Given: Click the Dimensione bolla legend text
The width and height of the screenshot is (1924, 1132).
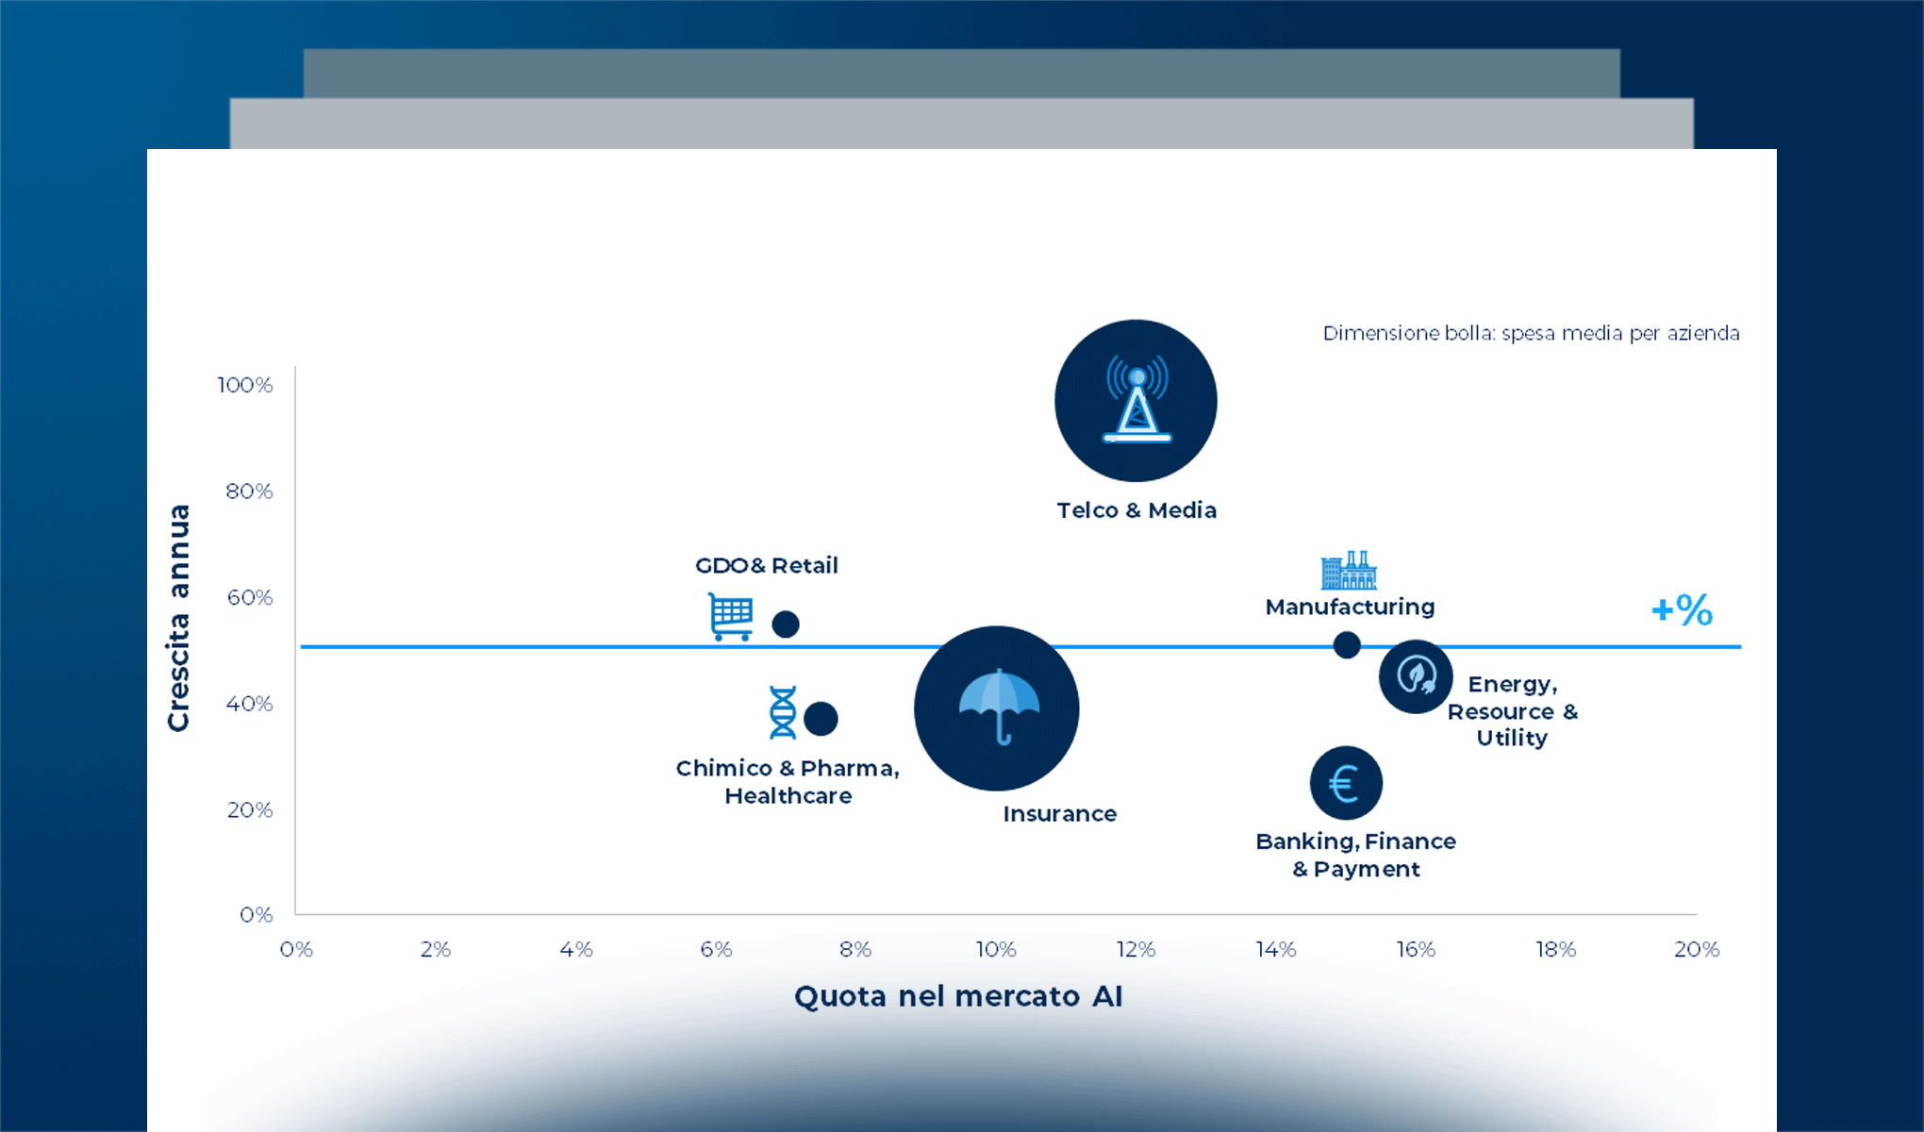Looking at the screenshot, I should (x=1533, y=333).
